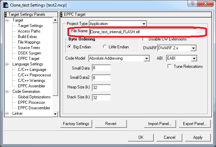Image resolution: width=216 pixels, height=147 pixels.
Task: Select EPPC Target in the tree
Action: (x=29, y=59)
